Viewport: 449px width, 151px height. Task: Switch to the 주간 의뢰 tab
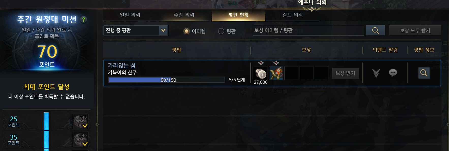(184, 15)
